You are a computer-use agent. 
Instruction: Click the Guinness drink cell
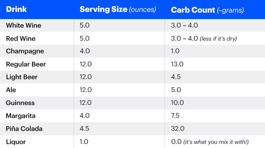[20, 103]
